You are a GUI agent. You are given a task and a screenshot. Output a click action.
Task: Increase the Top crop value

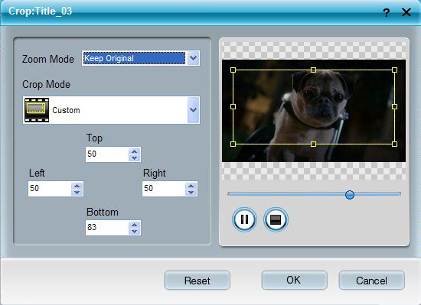(x=134, y=151)
